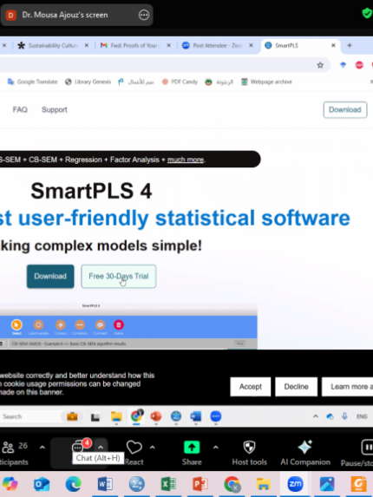The width and height of the screenshot is (373, 497).
Task: Open the Zoom app from the bottom taskbar
Action: pos(295,484)
